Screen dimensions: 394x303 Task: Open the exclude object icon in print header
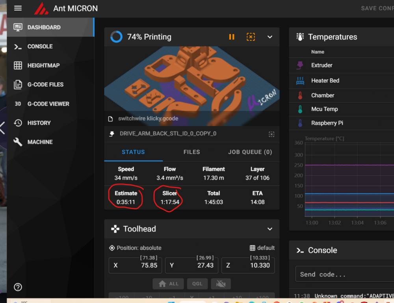[251, 37]
